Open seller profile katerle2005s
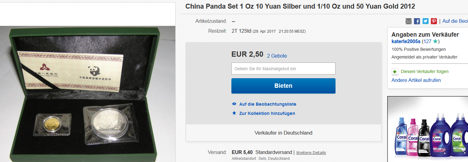This screenshot has width=468, height=162. [x=406, y=41]
